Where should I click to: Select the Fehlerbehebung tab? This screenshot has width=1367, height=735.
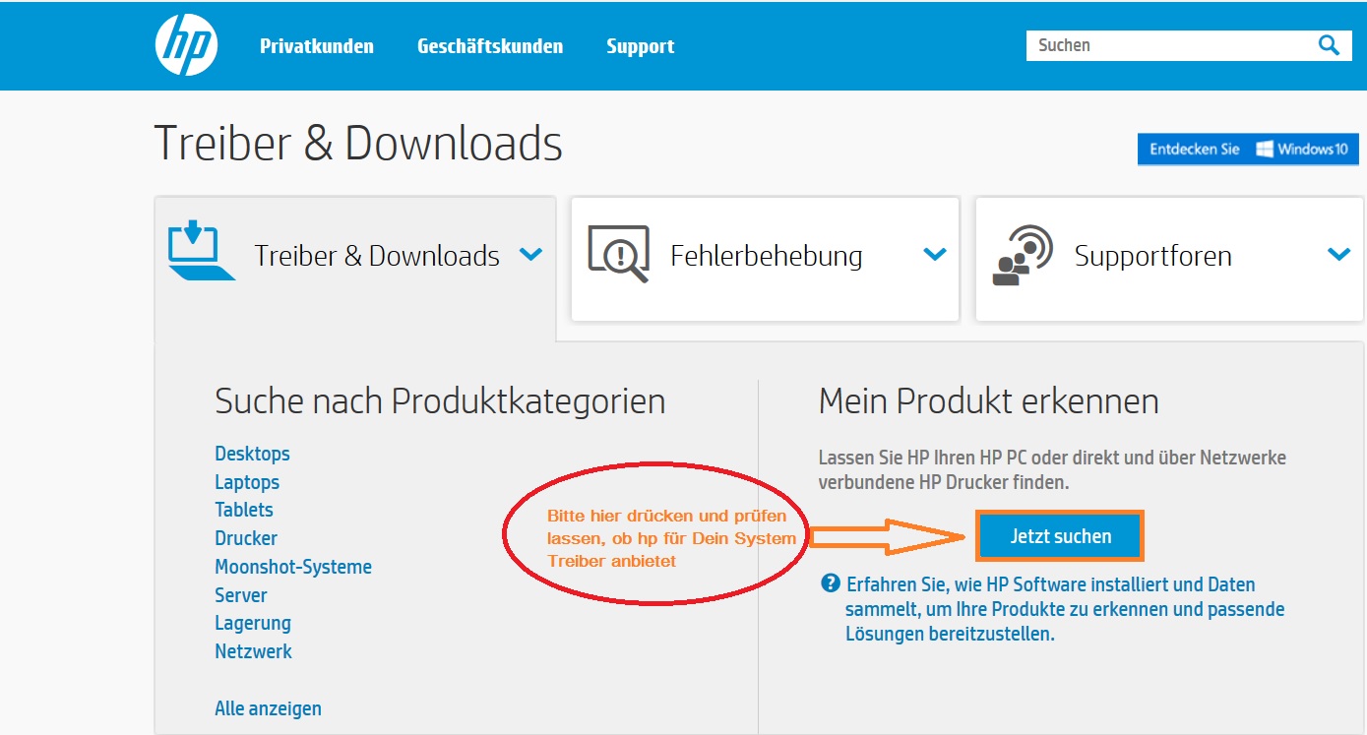[x=765, y=258]
